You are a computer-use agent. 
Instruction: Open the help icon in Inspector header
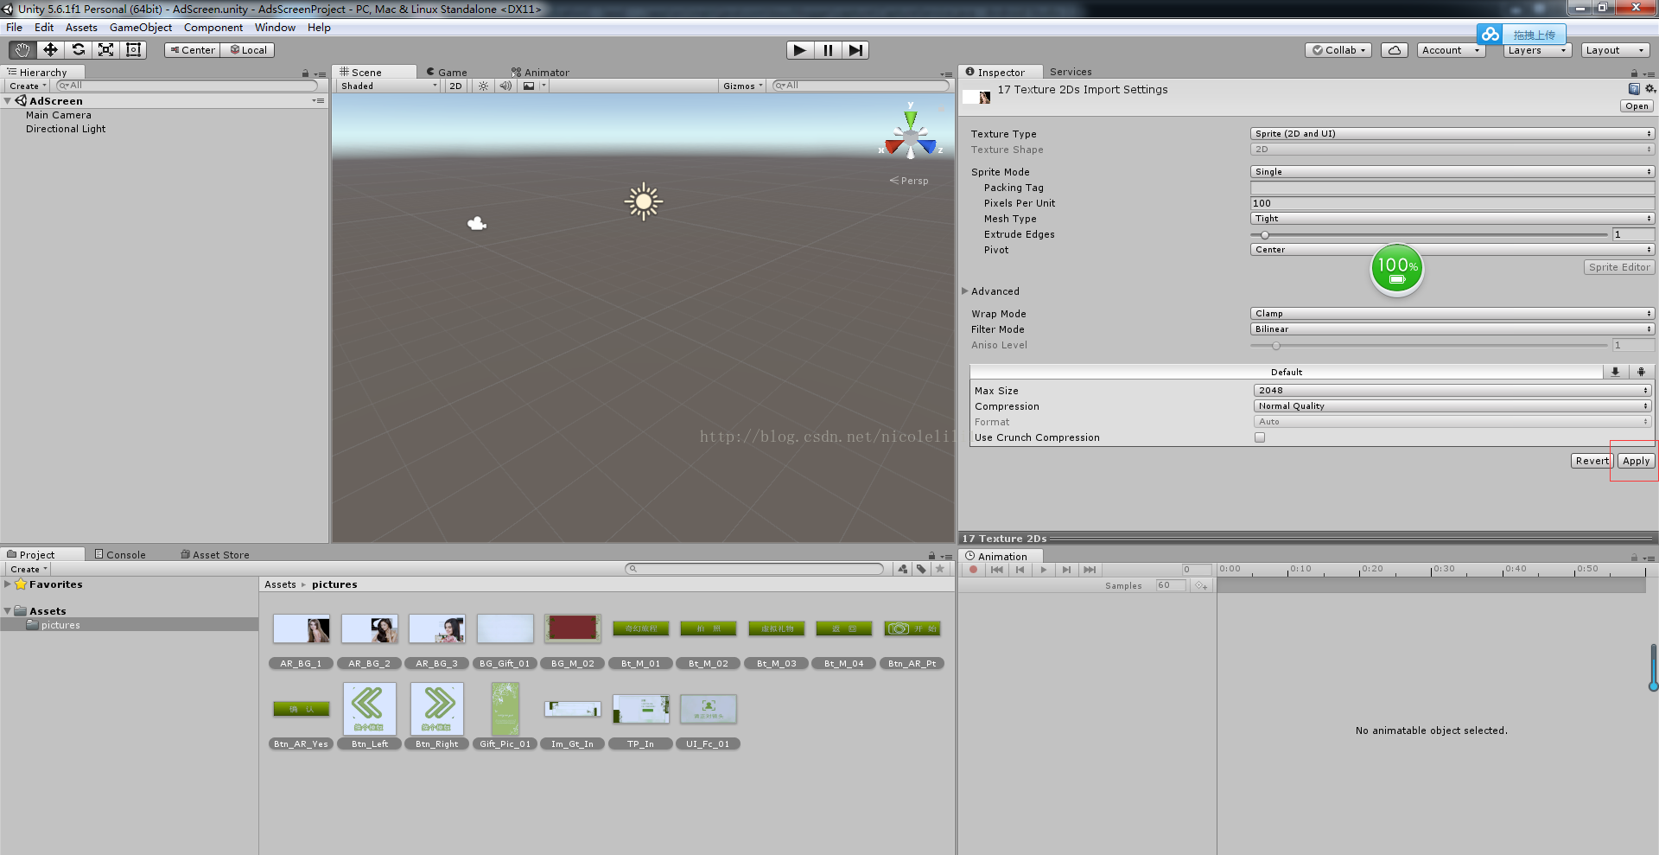pos(1634,89)
